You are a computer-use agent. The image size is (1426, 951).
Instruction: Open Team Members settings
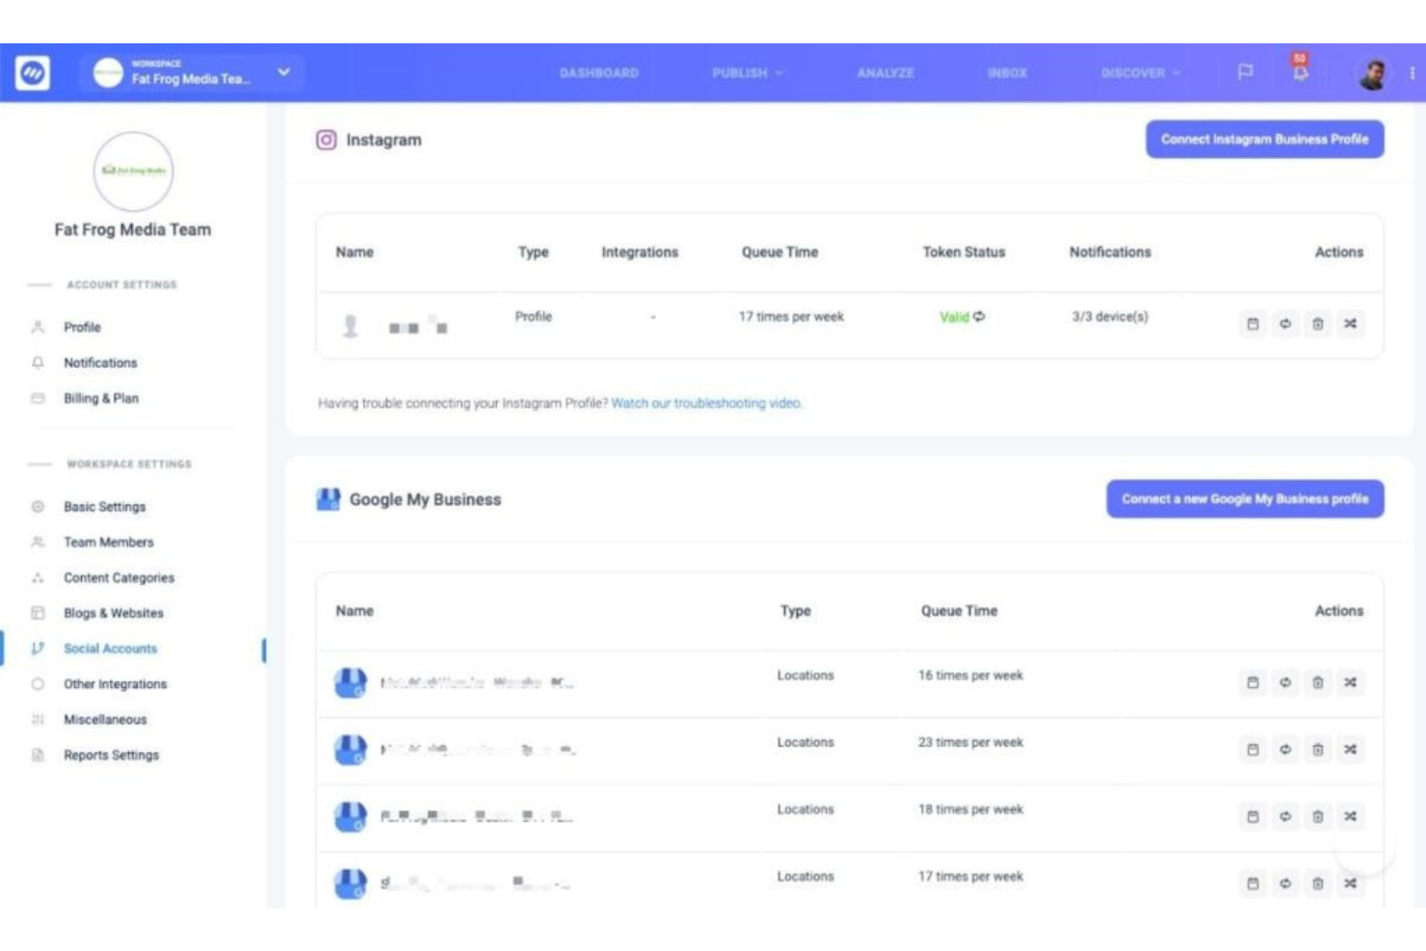click(108, 542)
